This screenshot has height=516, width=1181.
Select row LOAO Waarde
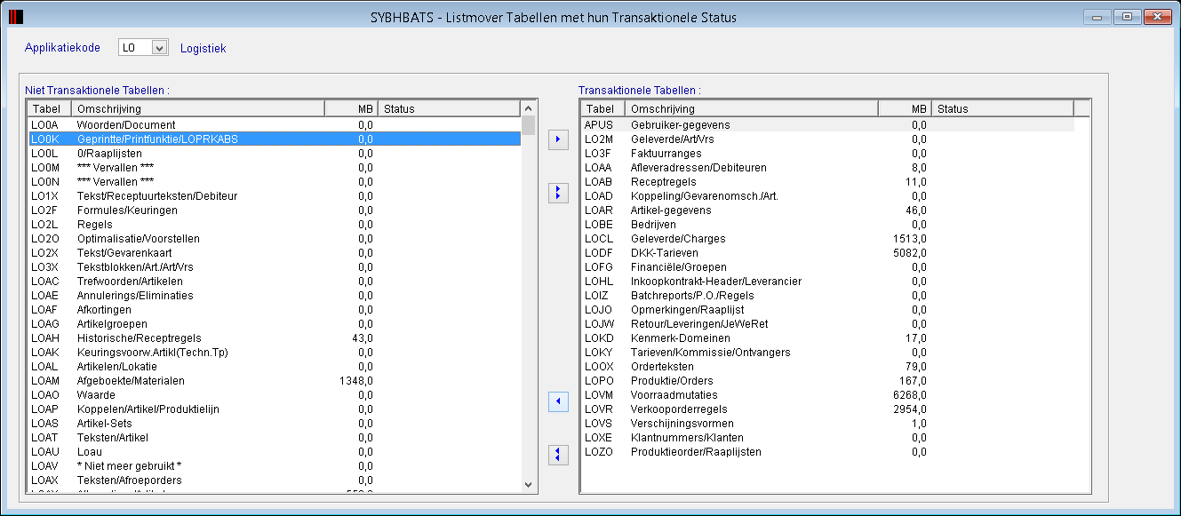[274, 394]
